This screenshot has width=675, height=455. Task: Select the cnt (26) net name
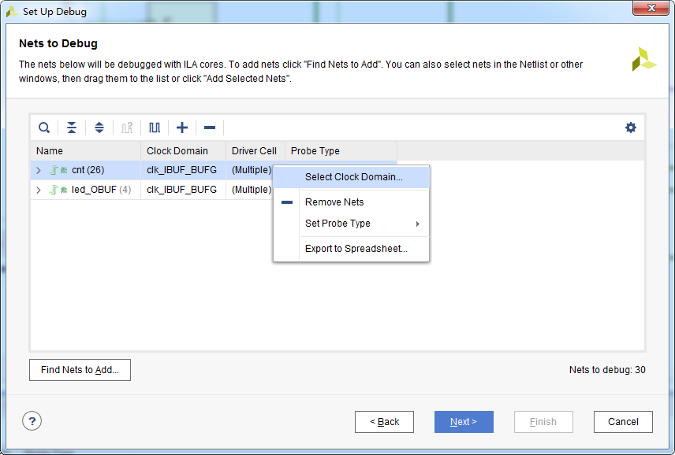pos(88,170)
